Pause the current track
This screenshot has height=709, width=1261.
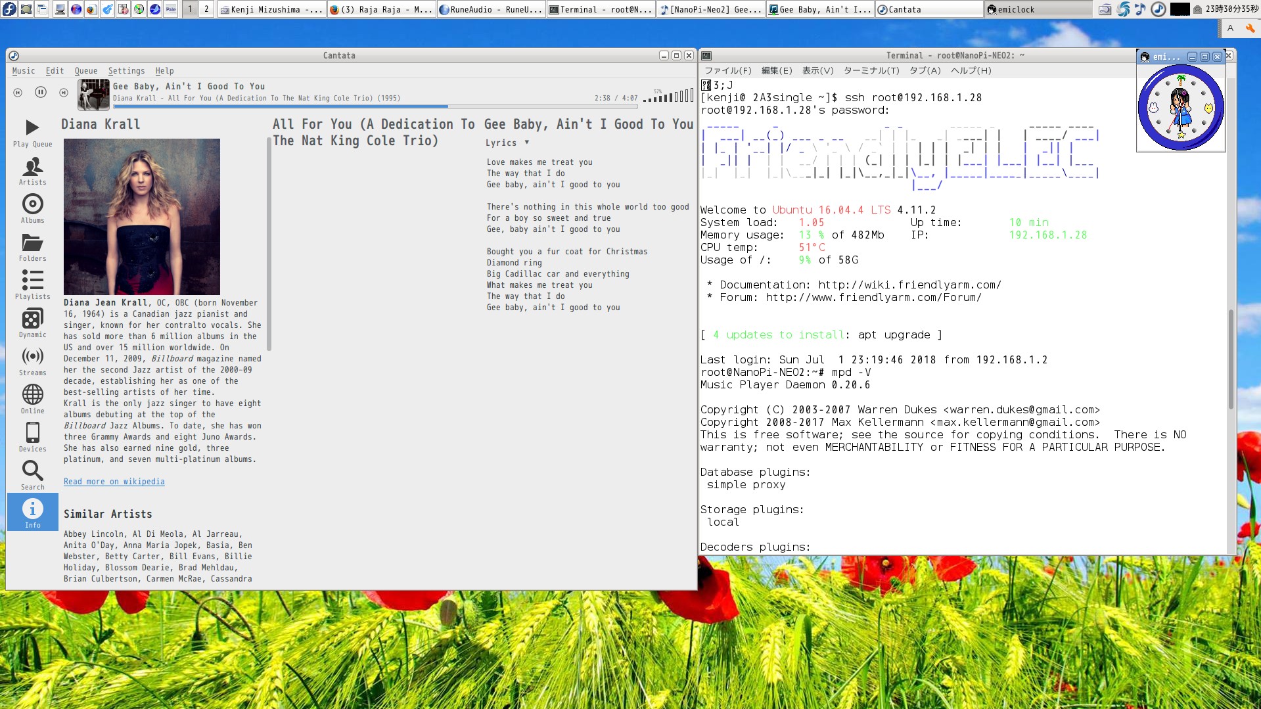(41, 93)
